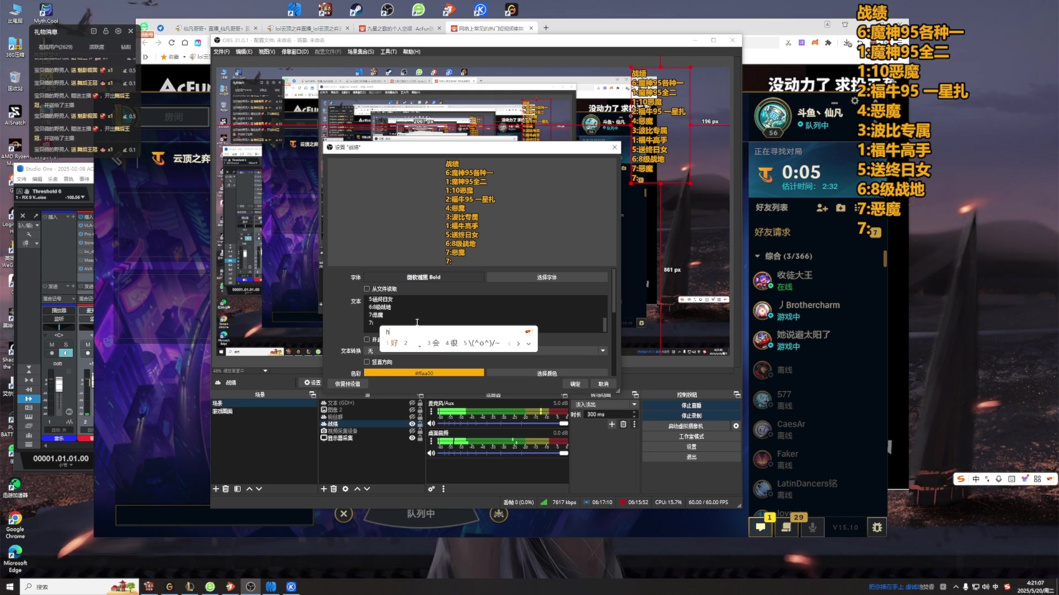
Task: Add folder icon in League friends list
Action: (x=841, y=208)
